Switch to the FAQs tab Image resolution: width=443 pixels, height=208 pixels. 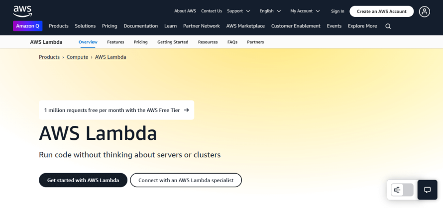point(232,42)
